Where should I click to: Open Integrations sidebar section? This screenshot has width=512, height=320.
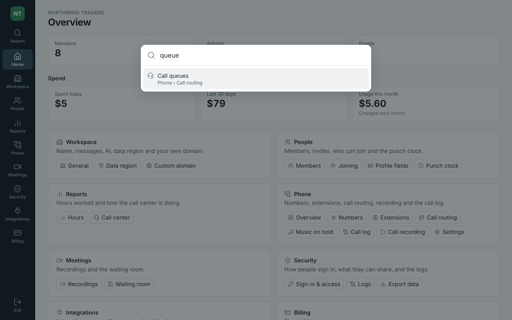tap(18, 214)
